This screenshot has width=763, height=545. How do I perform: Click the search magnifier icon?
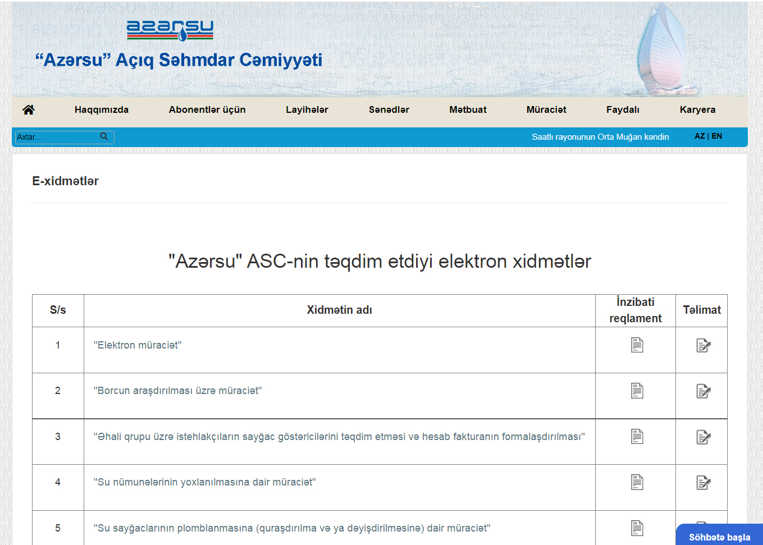click(104, 136)
